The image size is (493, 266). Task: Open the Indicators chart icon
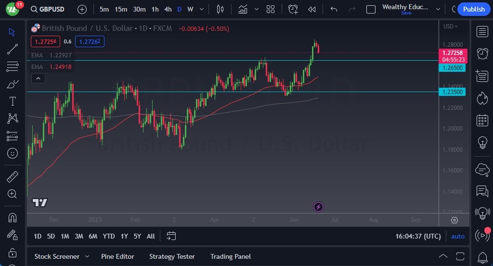click(x=243, y=9)
